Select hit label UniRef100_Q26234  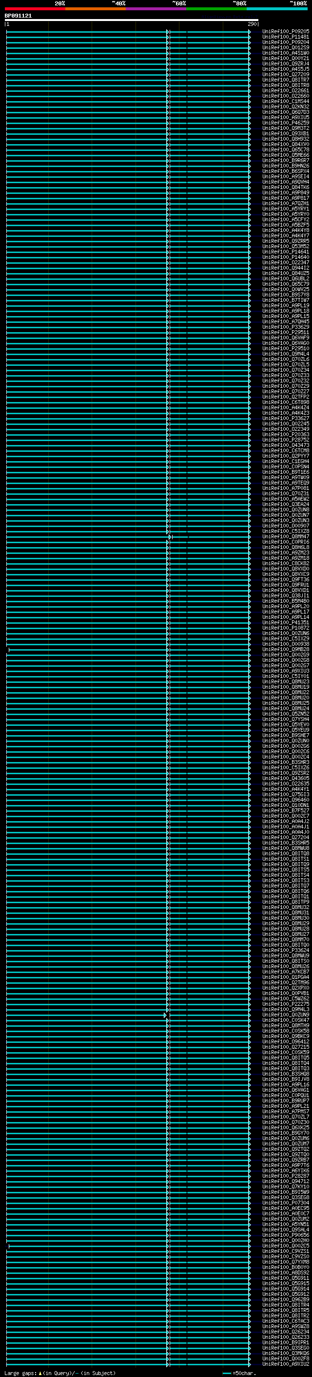(286, 1332)
